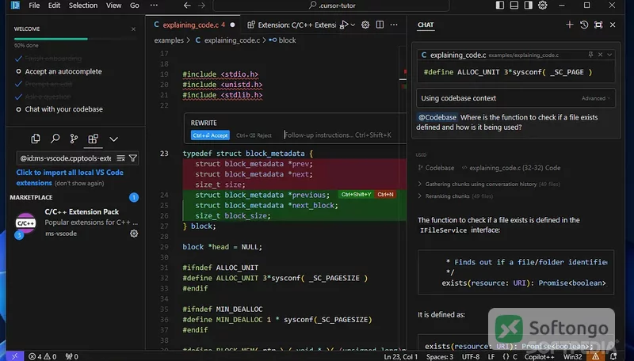Open the Explorer files icon in sidebar
Screen dimensions: 634x361
click(36, 139)
